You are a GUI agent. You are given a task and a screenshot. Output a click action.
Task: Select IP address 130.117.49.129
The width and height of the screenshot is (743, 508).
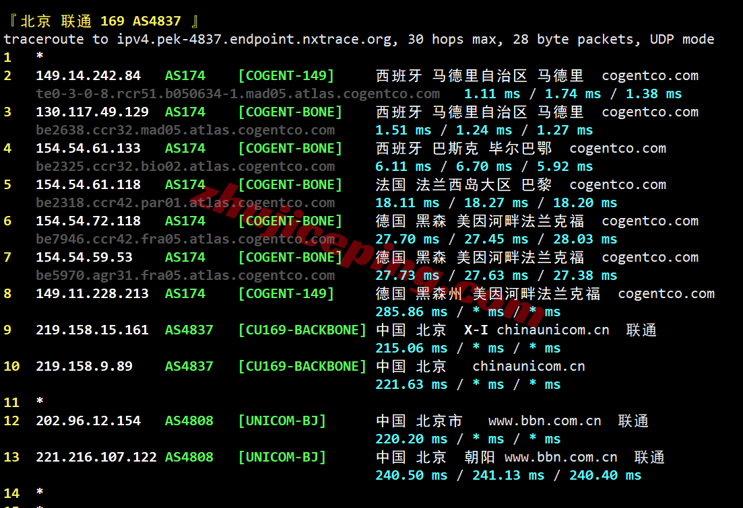92,112
